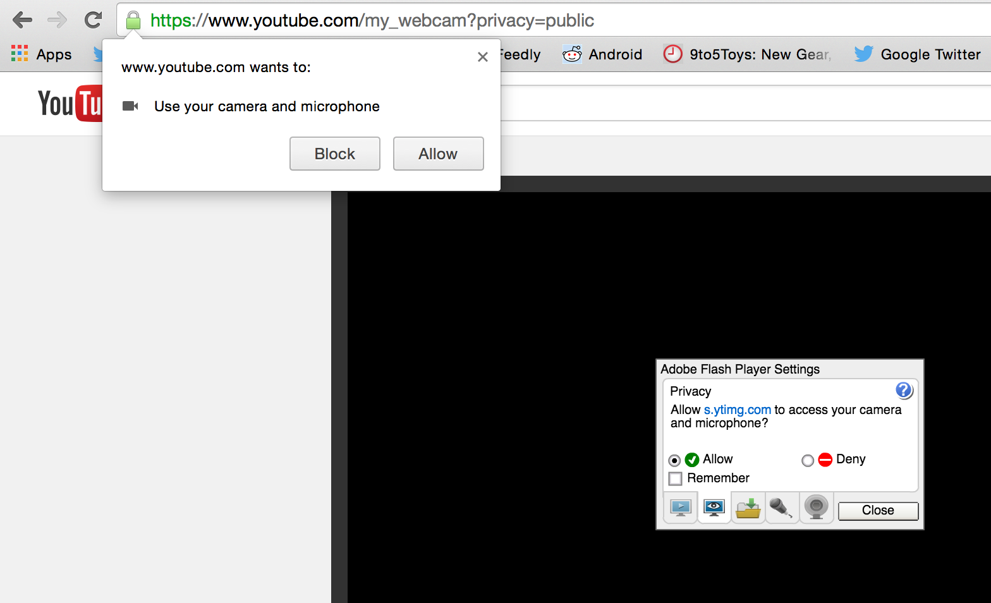
Task: Click the green padlock security icon
Action: point(133,21)
